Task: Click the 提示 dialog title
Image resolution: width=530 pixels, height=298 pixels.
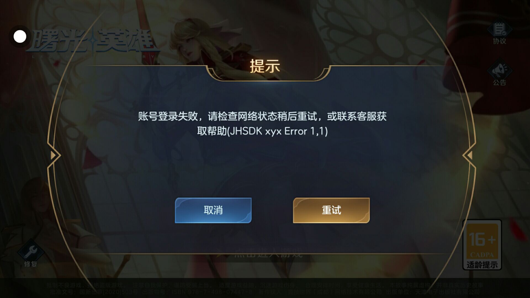Action: (265, 66)
